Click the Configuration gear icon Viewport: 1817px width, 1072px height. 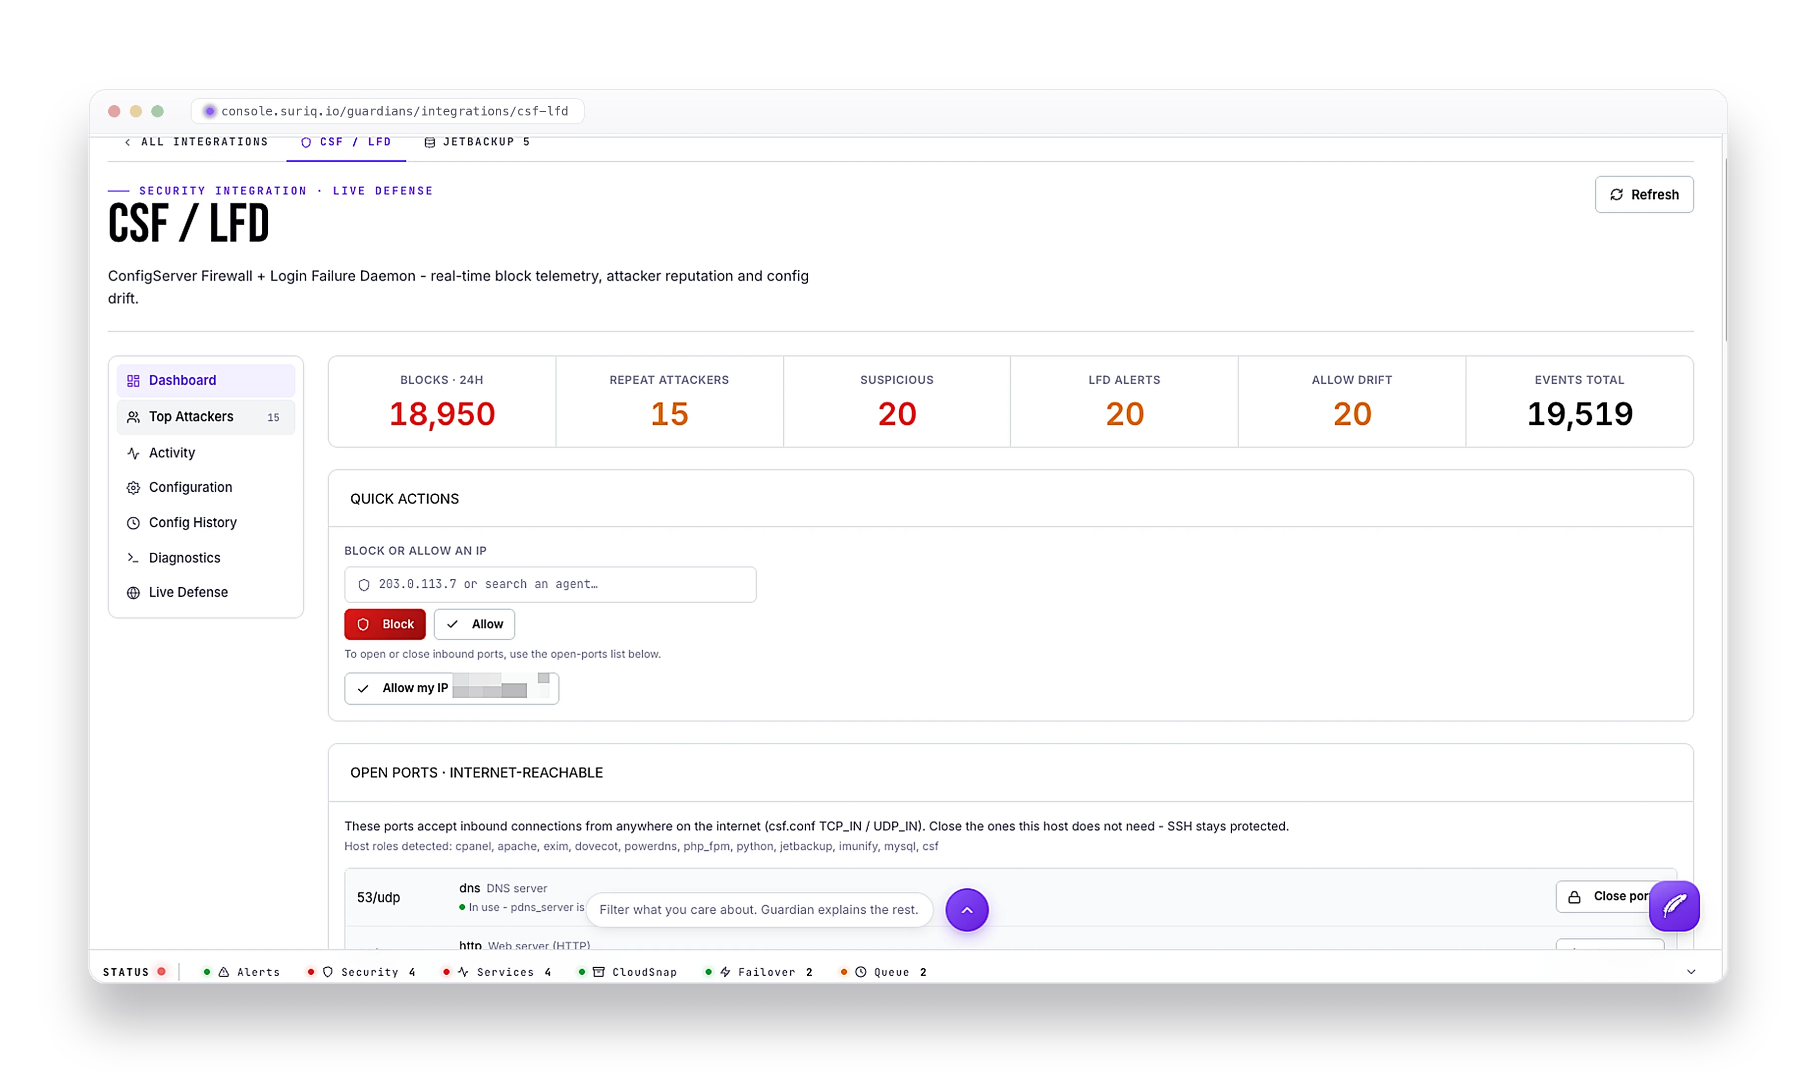pos(134,487)
